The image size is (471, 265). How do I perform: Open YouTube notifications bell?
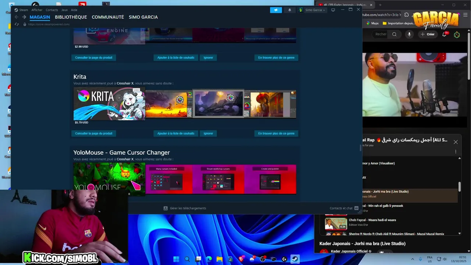tap(445, 34)
